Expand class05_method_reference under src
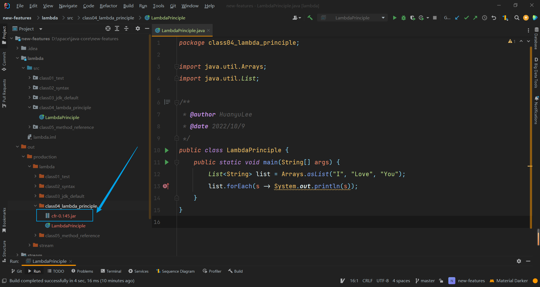The image size is (540, 287). click(30, 127)
